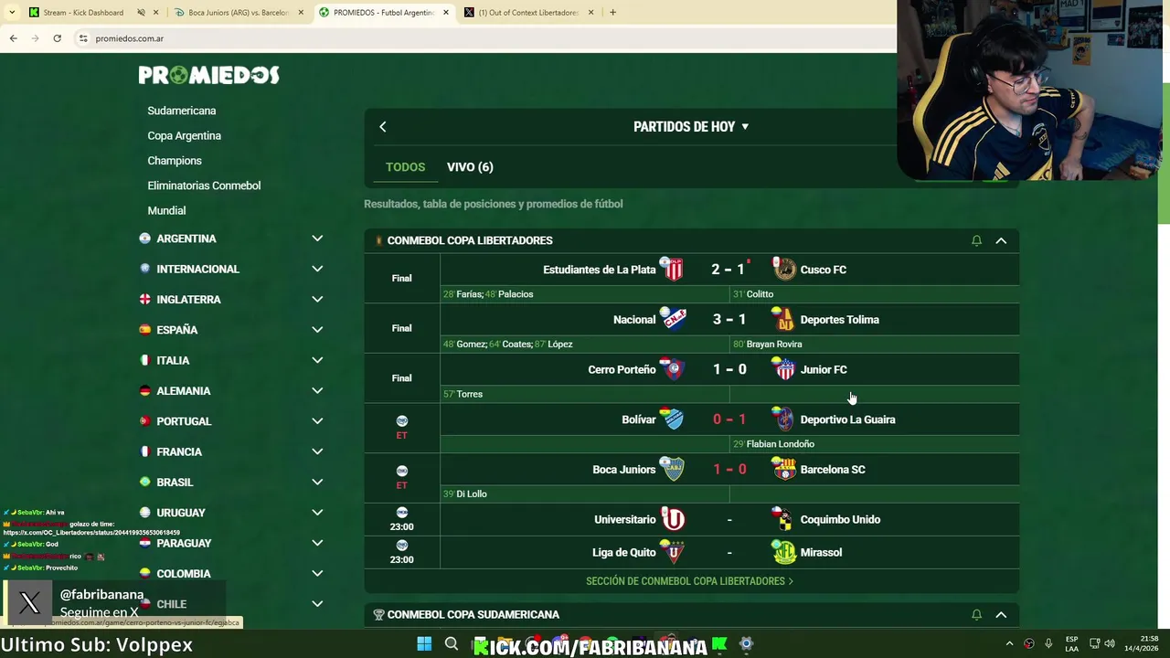
Task: Expand the Uruguay sidebar section
Action: [x=317, y=513]
